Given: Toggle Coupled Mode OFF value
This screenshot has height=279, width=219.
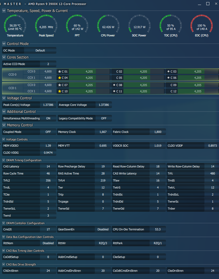Looking at the screenshot, I should (x=48, y=132).
